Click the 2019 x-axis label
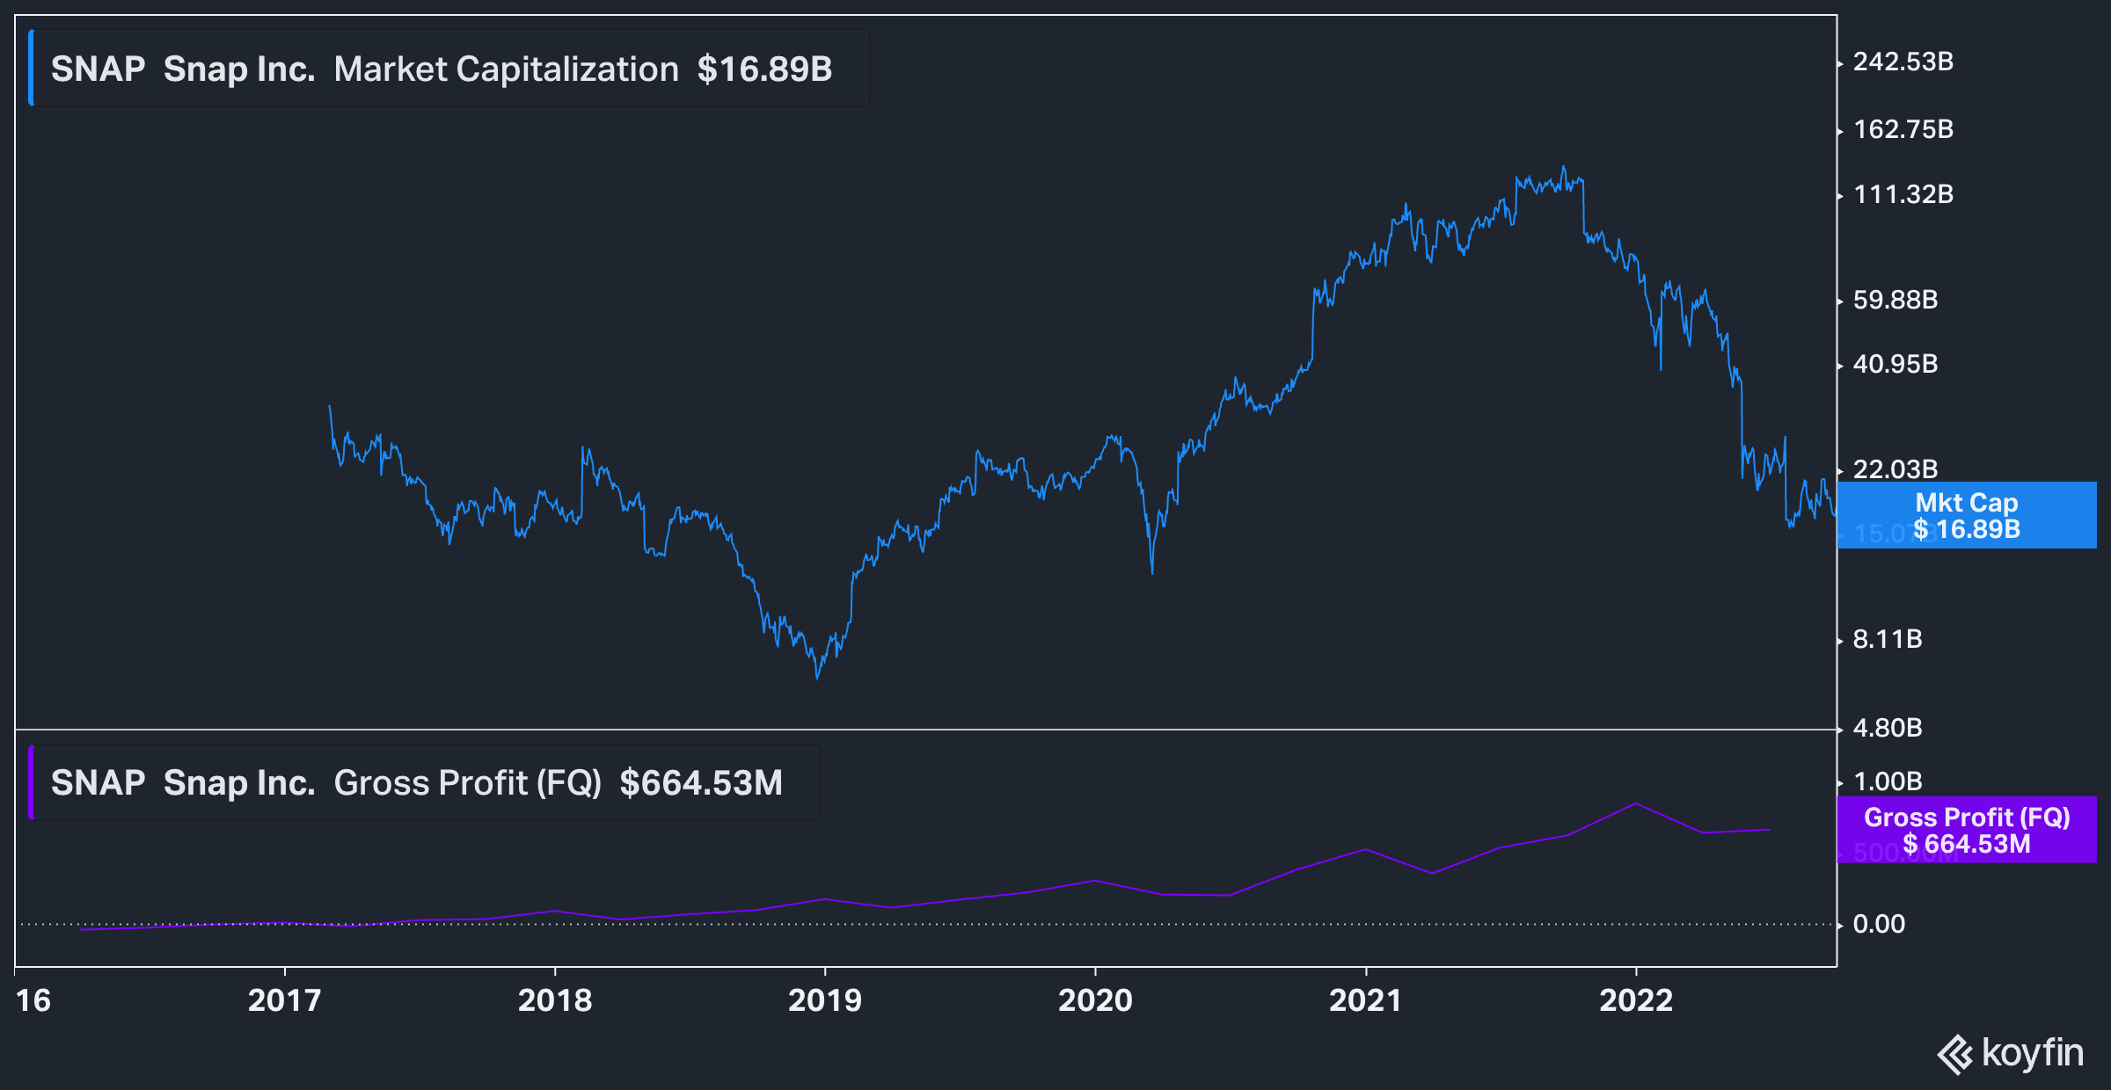Image resolution: width=2111 pixels, height=1090 pixels. pos(825,1000)
